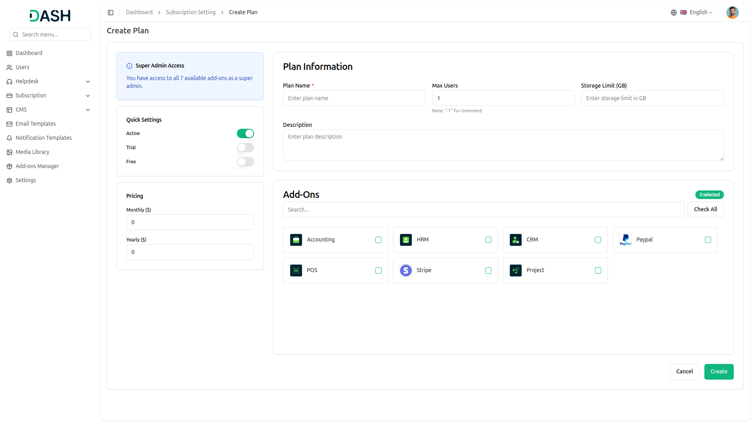The height and width of the screenshot is (424, 753).
Task: Click the HRM add-on icon
Action: point(406,240)
